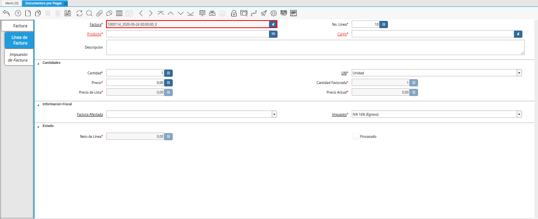The width and height of the screenshot is (538, 219).
Task: Click the Impuesto field label link
Action: 339,115
